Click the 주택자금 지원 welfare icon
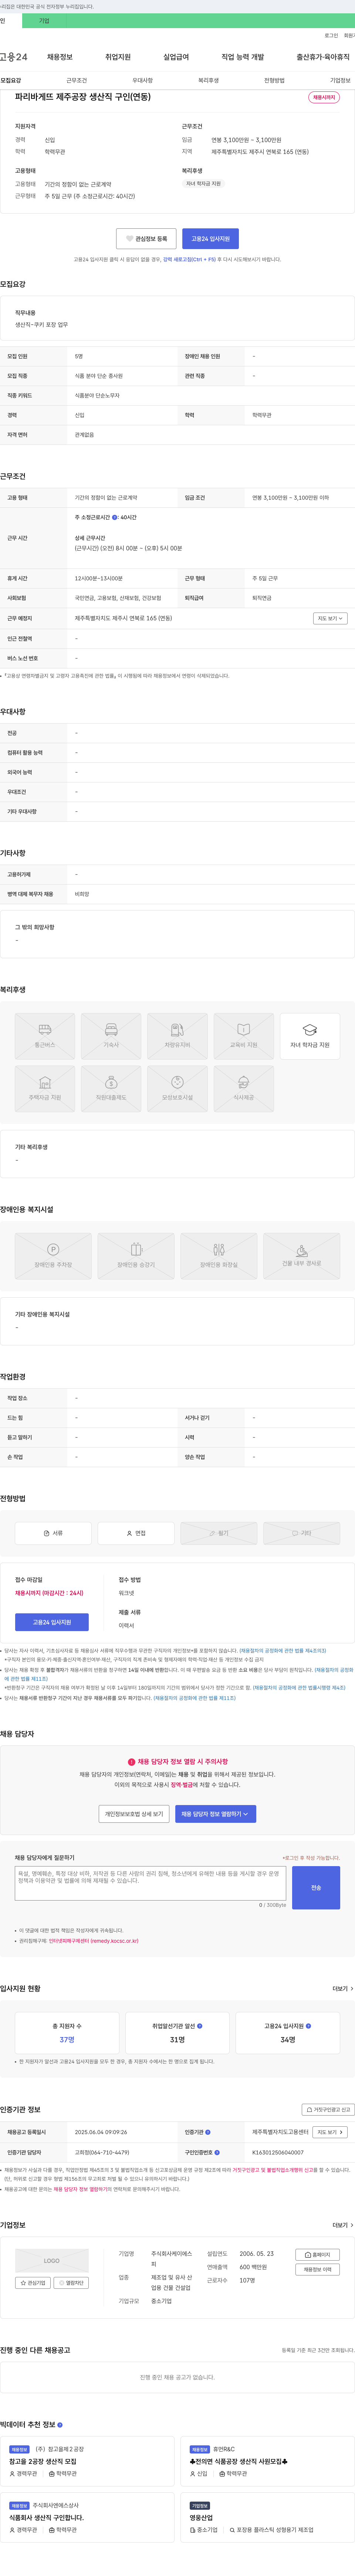Image resolution: width=355 pixels, height=2576 pixels. pyautogui.click(x=45, y=1088)
